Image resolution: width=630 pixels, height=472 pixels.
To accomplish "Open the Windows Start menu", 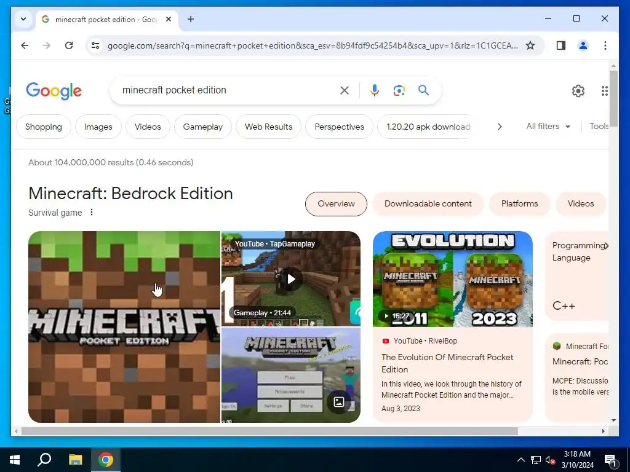I will click(15, 460).
